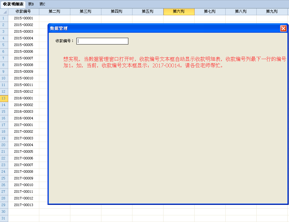Click the select-all corner of the grid

coord(4,11)
